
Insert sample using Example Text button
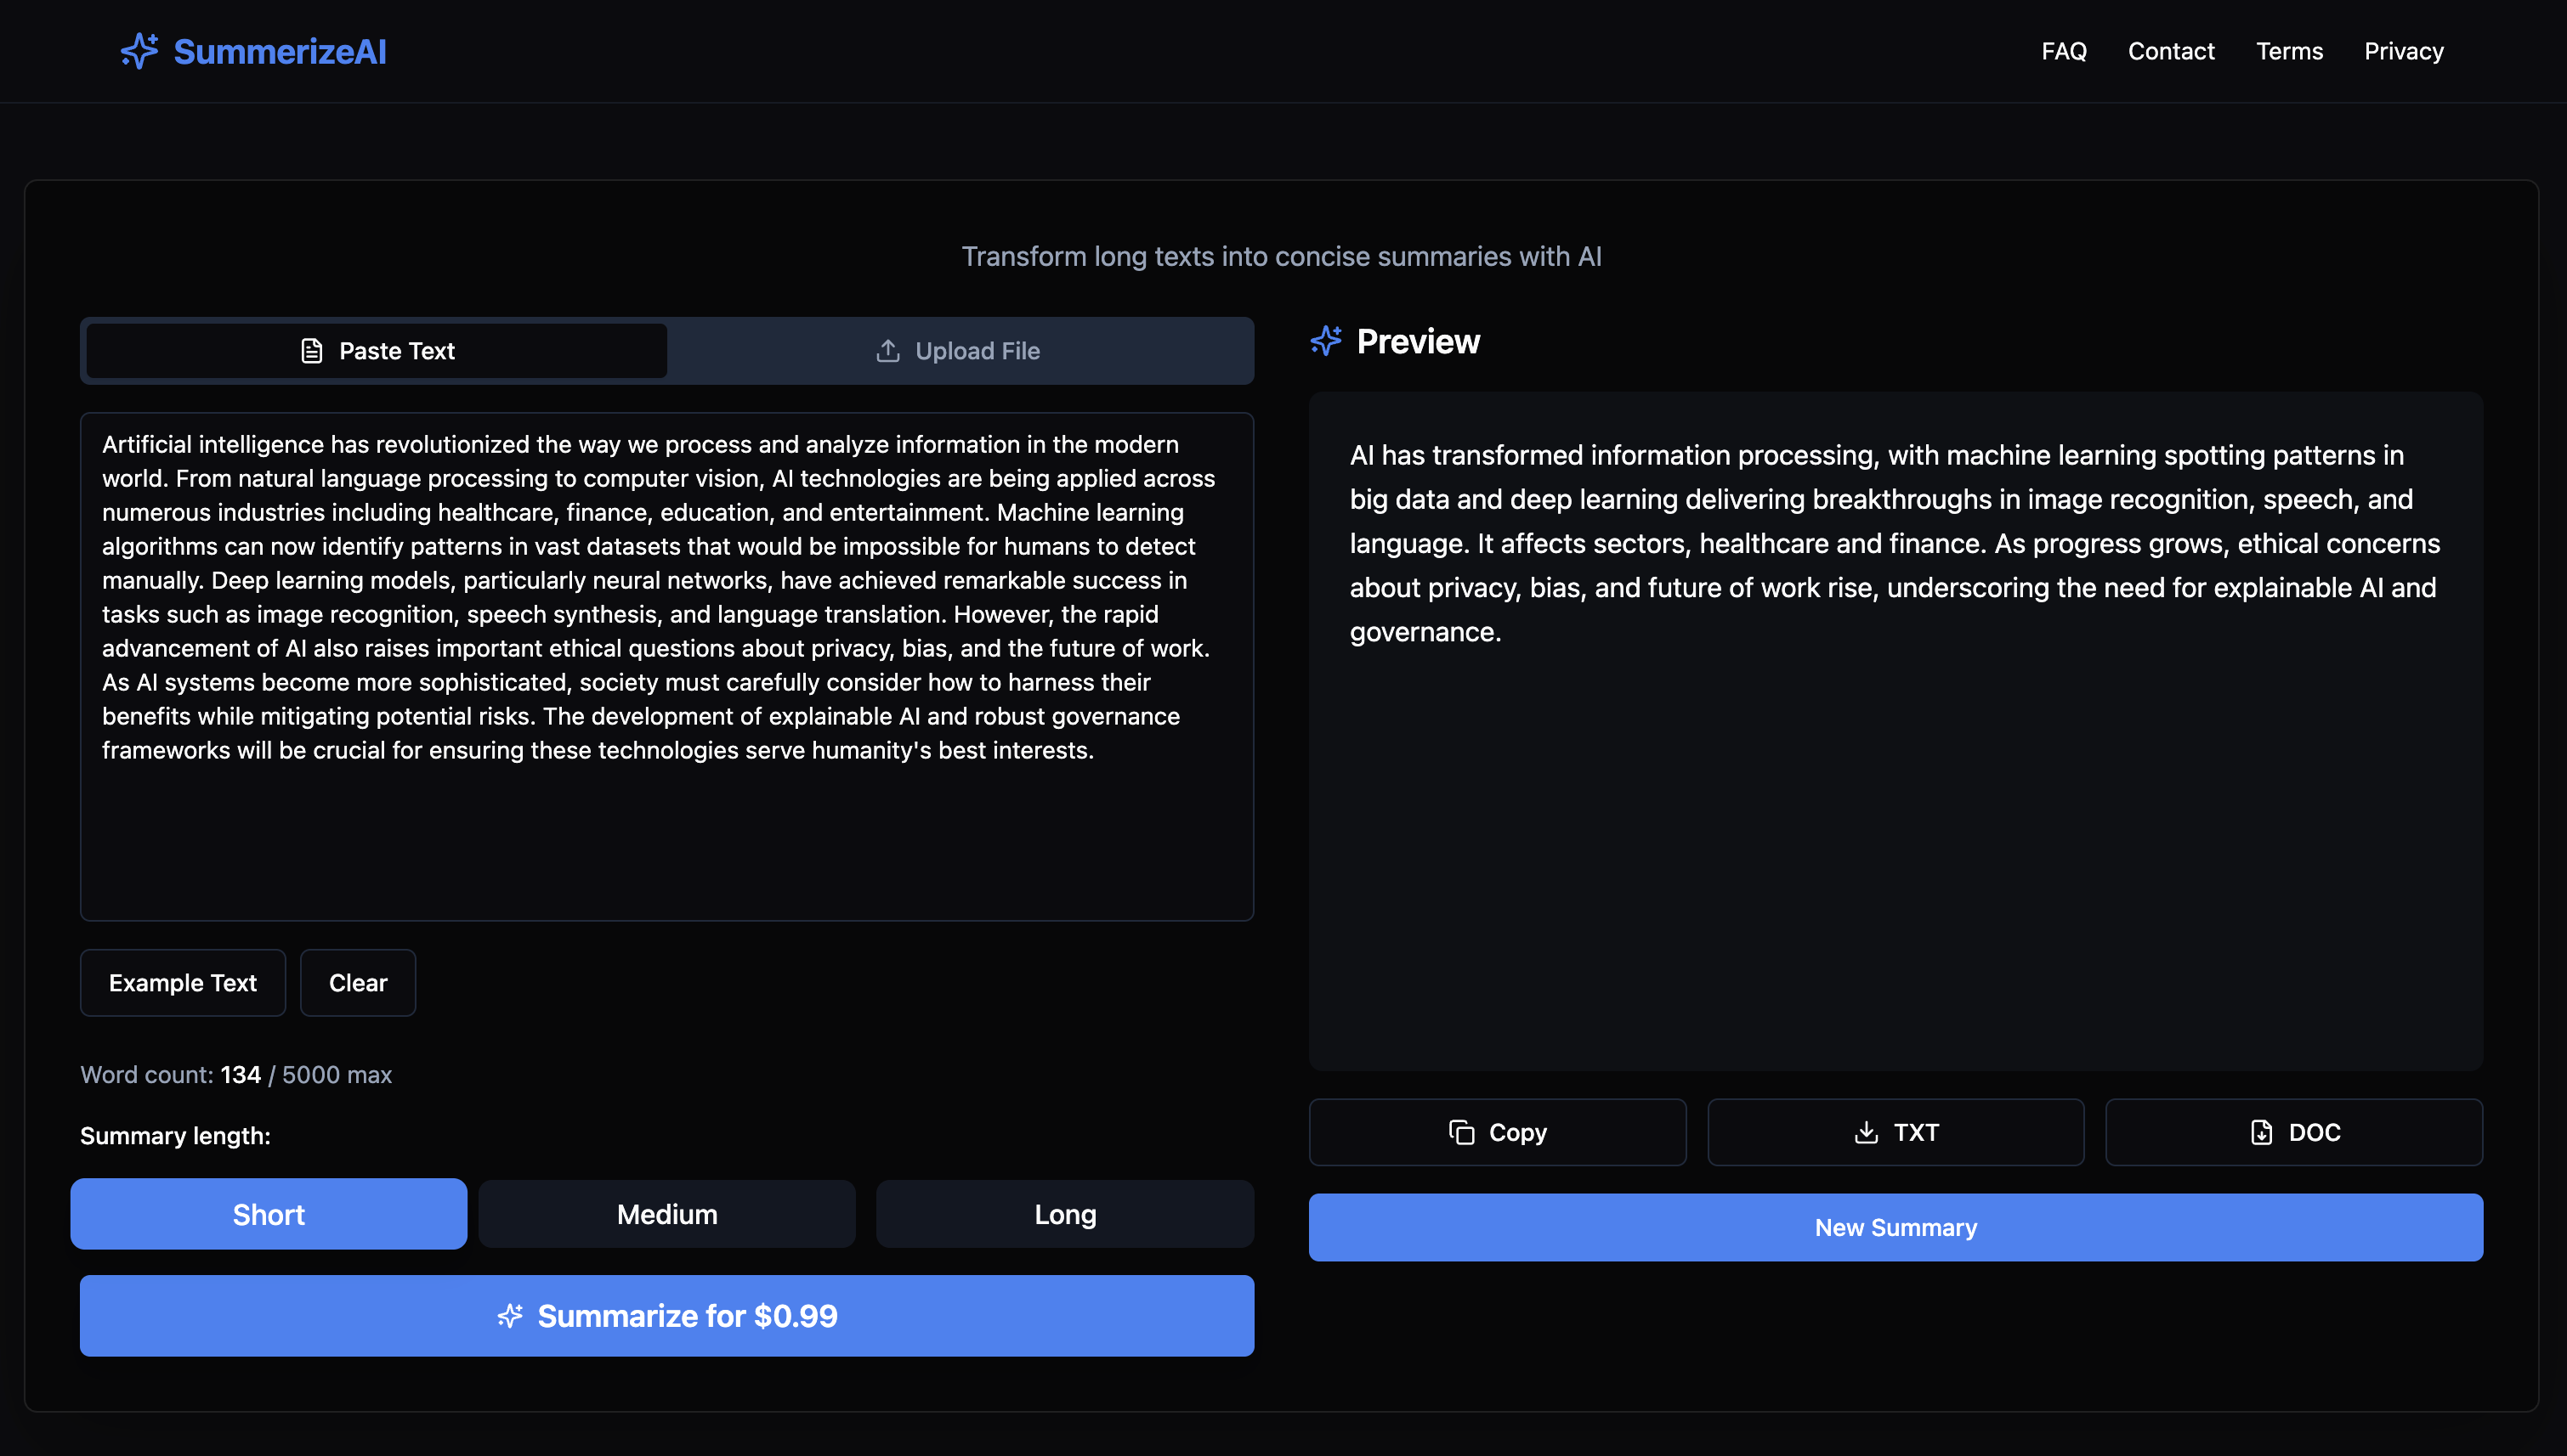183,983
